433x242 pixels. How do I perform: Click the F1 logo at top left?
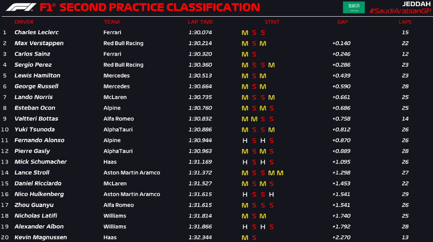(x=21, y=7)
